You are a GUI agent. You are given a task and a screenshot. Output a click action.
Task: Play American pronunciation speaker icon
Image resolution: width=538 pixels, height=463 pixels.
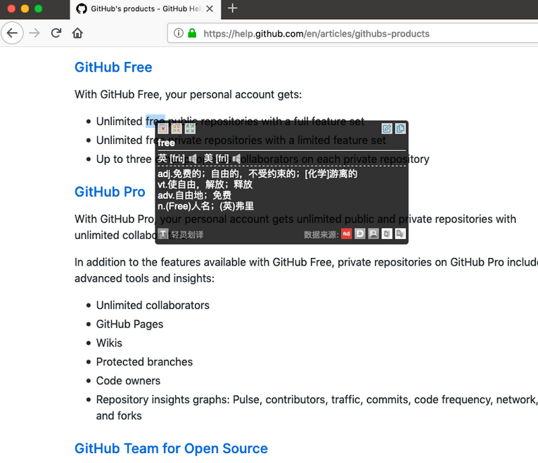point(237,158)
